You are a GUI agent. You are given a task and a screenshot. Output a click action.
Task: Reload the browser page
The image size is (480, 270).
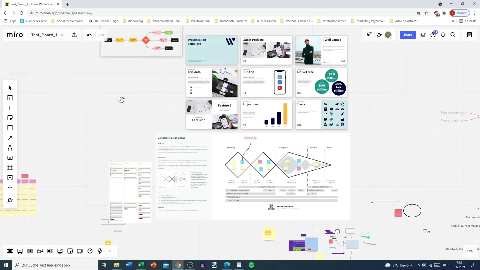tap(21, 13)
